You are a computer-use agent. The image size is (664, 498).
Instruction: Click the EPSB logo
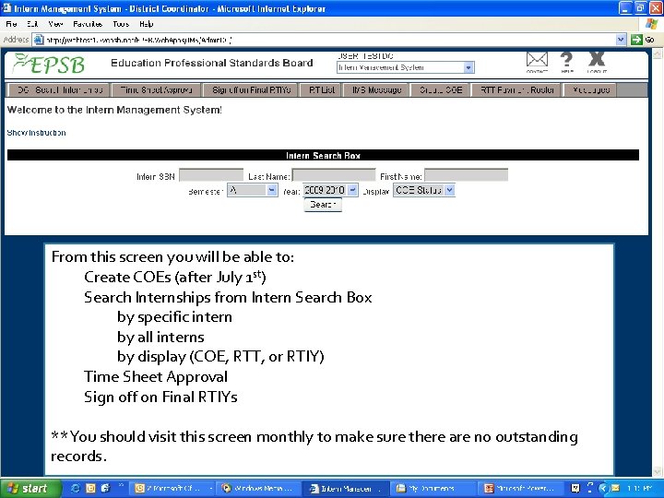[x=49, y=64]
